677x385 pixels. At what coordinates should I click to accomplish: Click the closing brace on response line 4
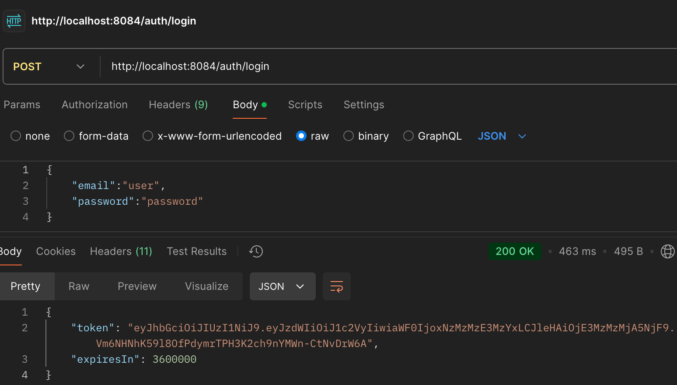click(49, 375)
